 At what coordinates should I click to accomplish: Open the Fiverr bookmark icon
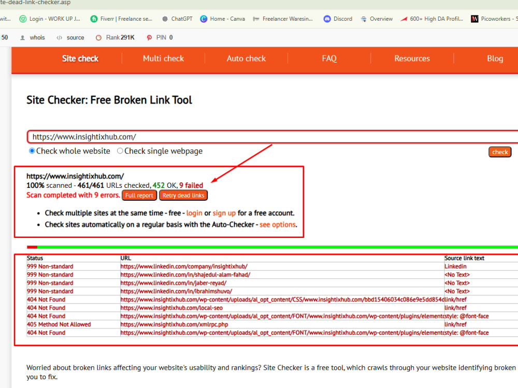pyautogui.click(x=94, y=19)
